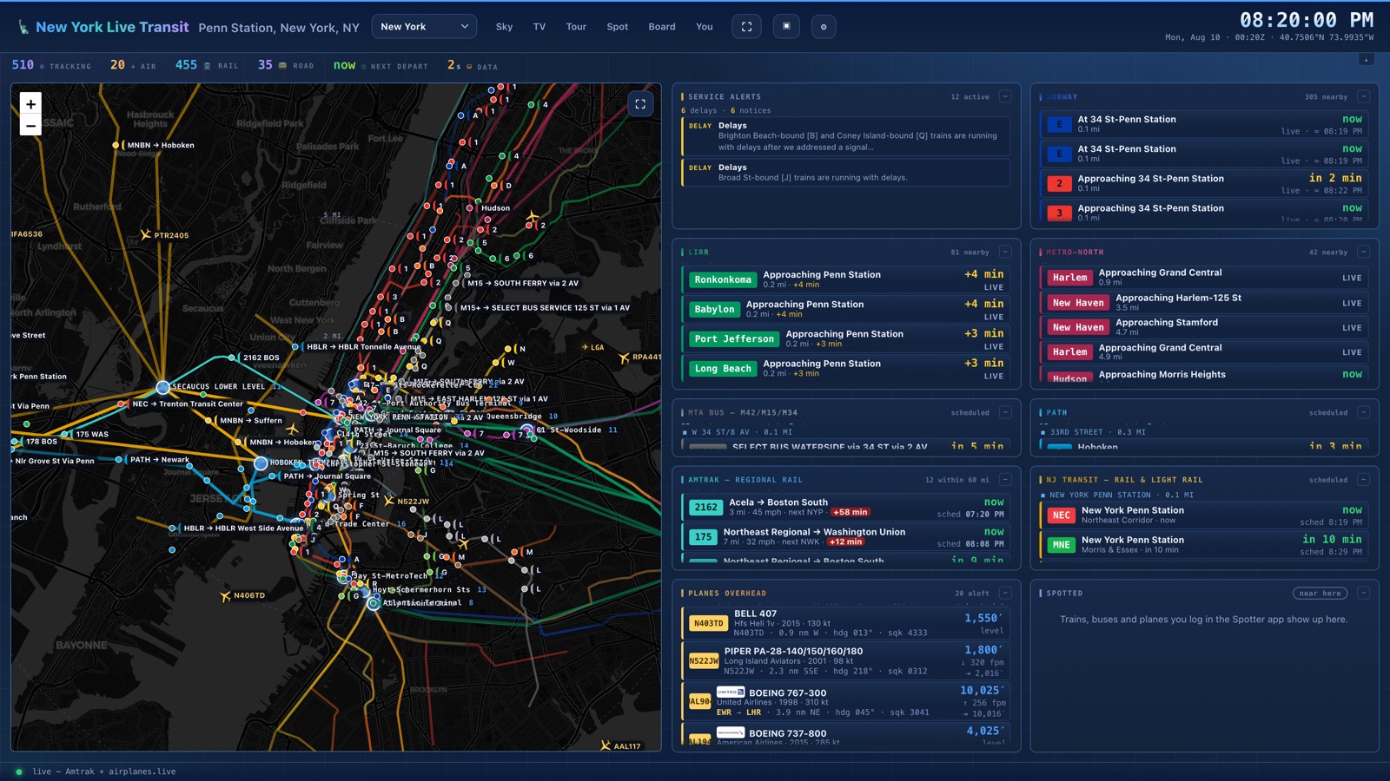Image resolution: width=1390 pixels, height=781 pixels.
Task: Collapse the MTA Bus panel
Action: click(1005, 412)
